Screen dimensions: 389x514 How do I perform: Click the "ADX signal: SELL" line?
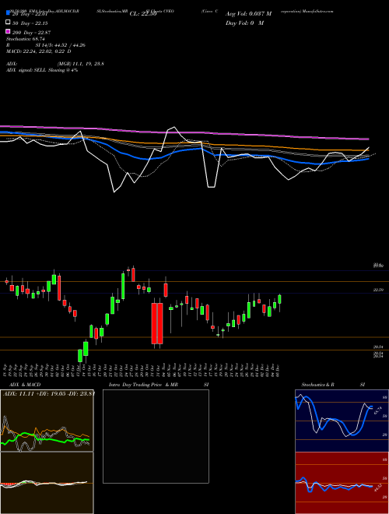[x=42, y=70]
